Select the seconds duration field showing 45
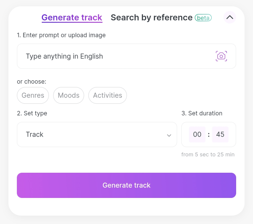 coord(220,134)
